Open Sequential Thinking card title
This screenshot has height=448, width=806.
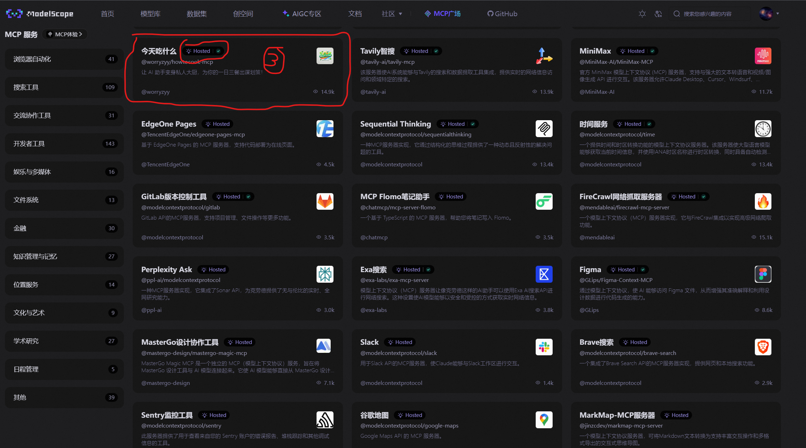point(395,124)
